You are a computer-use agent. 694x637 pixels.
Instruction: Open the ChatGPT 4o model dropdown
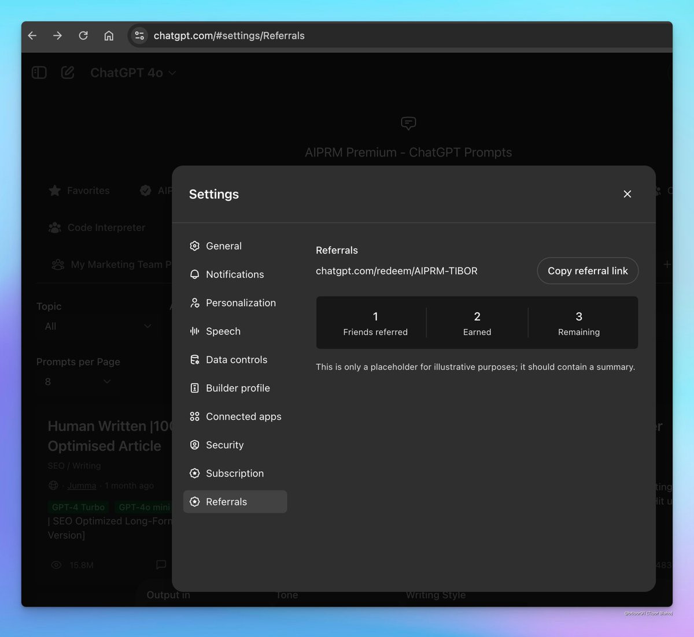[x=133, y=73]
